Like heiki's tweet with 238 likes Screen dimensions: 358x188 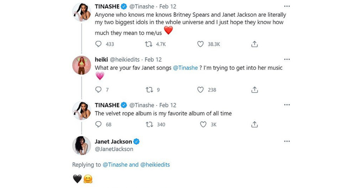[x=200, y=90]
